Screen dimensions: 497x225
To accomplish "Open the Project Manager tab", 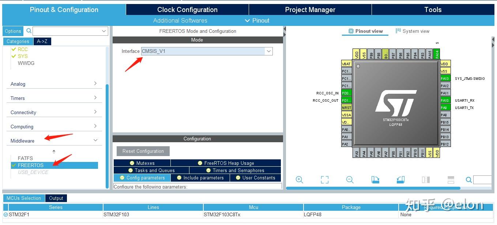I will 310,9.
